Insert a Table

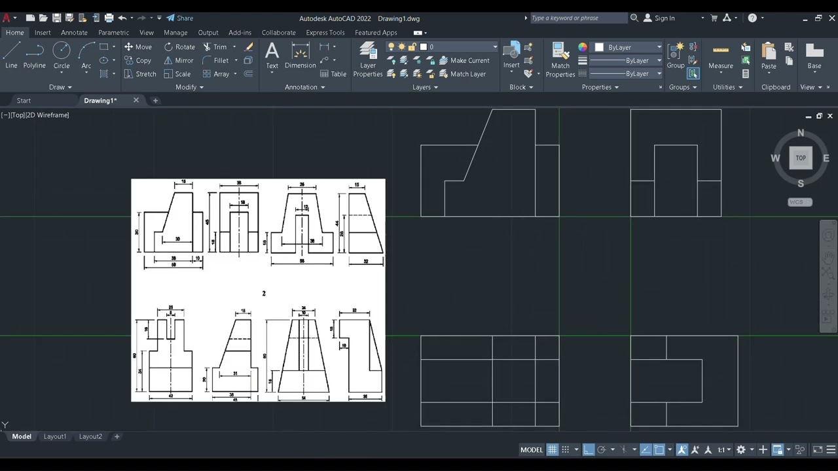[333, 74]
